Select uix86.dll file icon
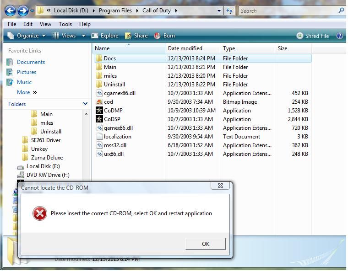The image size is (348, 271). click(x=99, y=154)
